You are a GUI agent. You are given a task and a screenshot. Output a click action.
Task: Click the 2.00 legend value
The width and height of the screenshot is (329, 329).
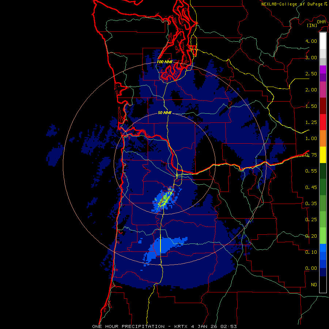click(x=311, y=90)
